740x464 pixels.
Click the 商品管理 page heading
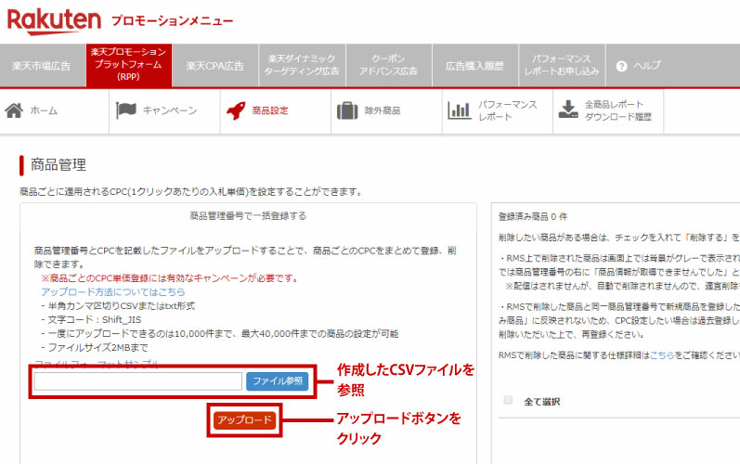pos(58,164)
